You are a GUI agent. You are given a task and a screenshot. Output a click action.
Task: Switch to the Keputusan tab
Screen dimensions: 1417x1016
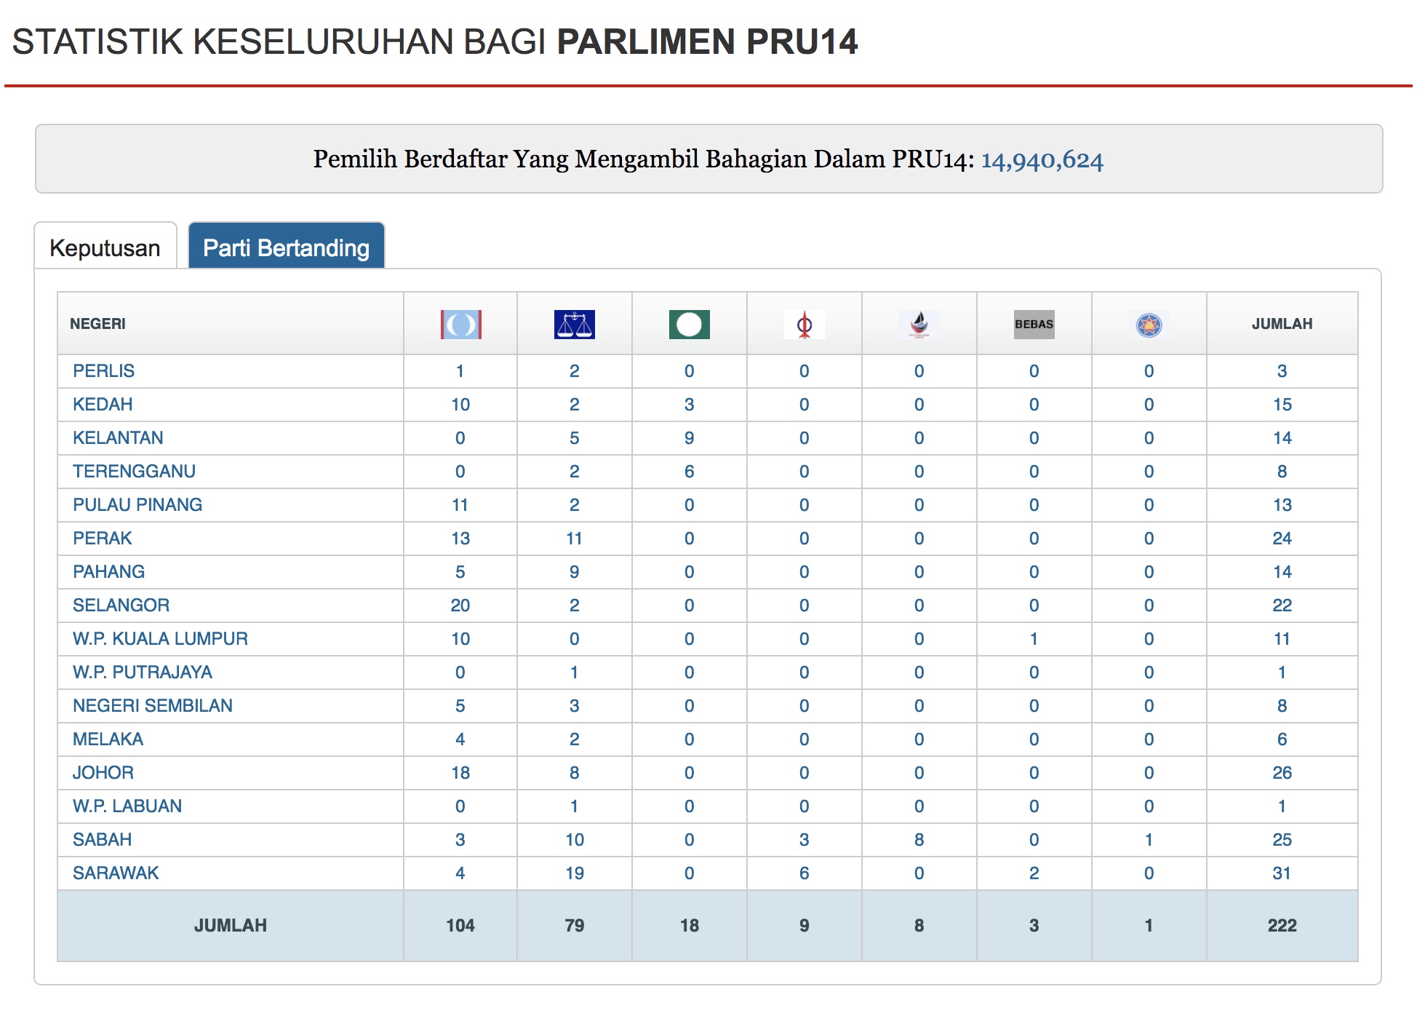(105, 247)
